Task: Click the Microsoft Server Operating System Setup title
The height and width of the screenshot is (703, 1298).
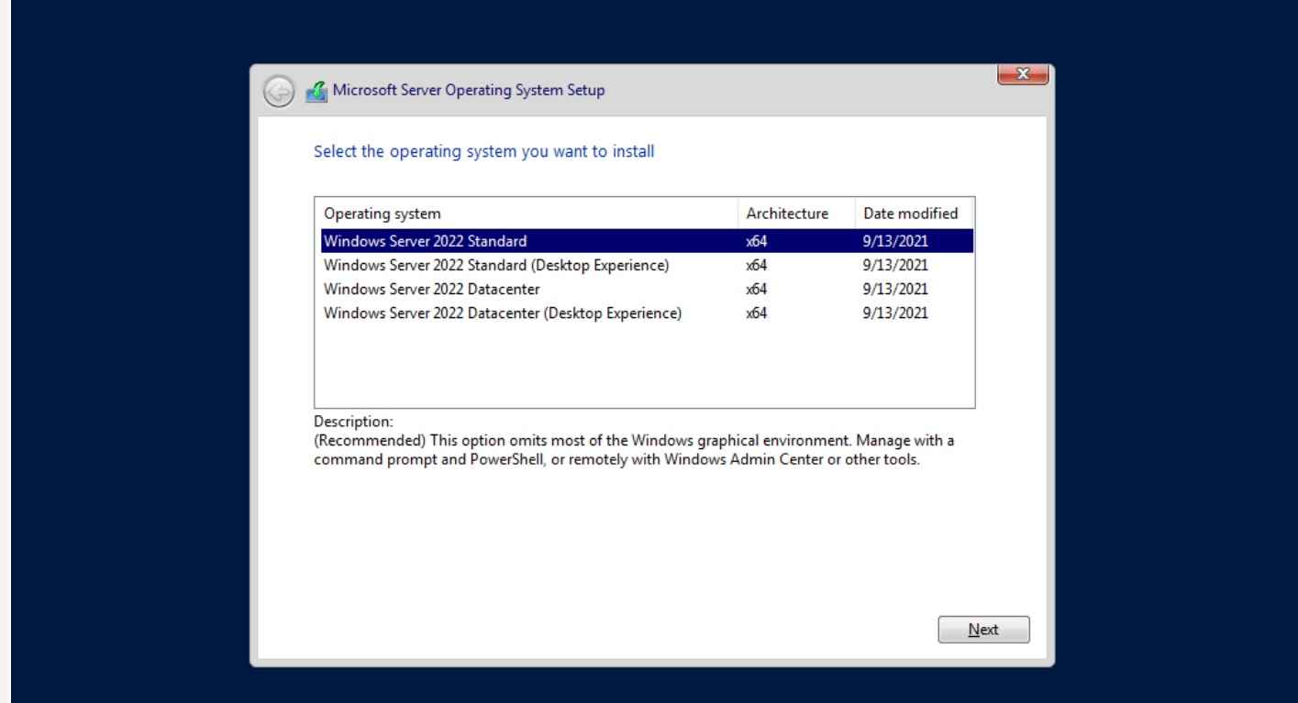Action: pos(468,91)
